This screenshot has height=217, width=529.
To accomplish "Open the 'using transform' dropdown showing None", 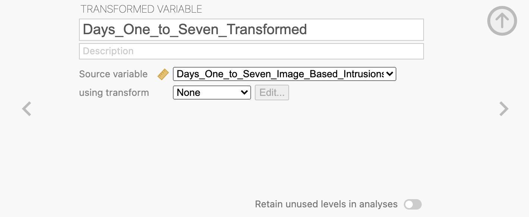I will (212, 93).
